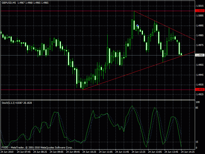
Task: Click the 24 Jun 14:25 time label
Action: [188, 152]
